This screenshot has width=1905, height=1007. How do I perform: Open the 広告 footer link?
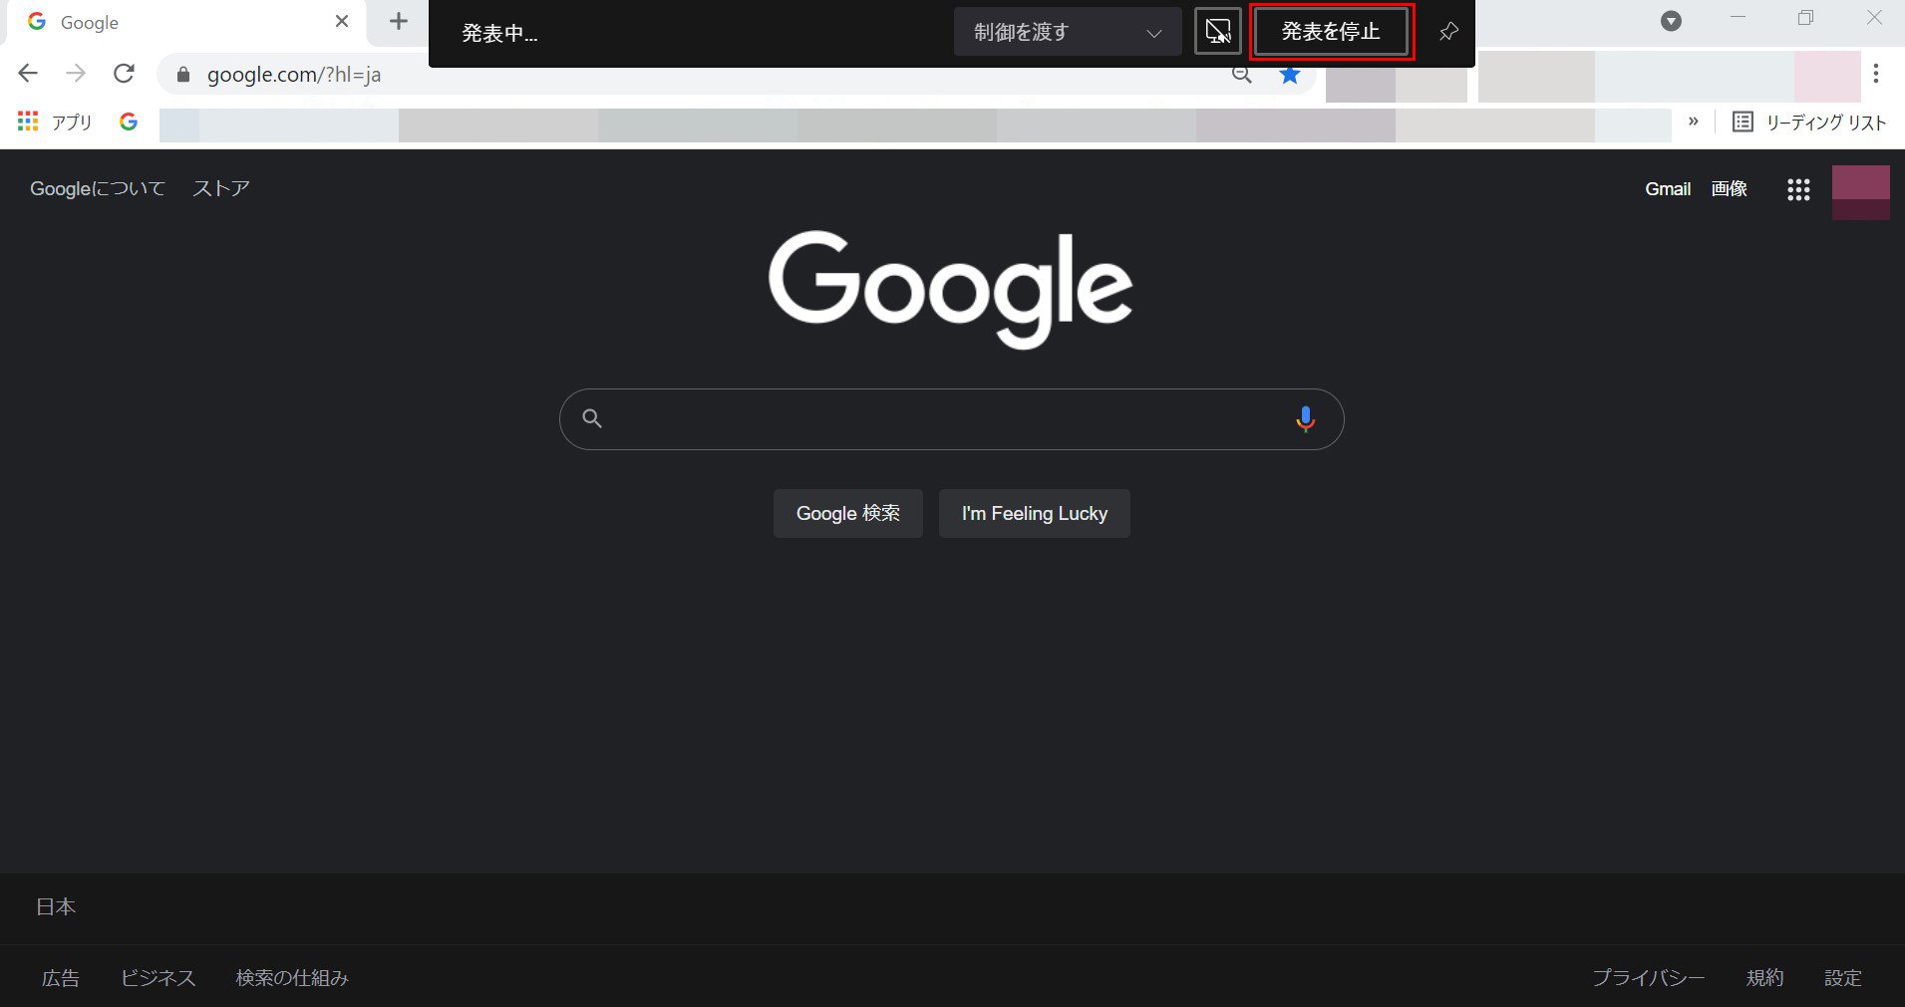point(61,978)
